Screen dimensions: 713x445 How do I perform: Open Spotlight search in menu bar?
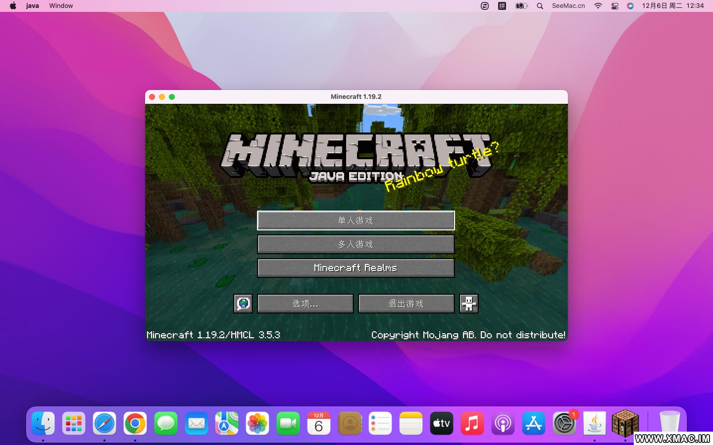pos(540,6)
